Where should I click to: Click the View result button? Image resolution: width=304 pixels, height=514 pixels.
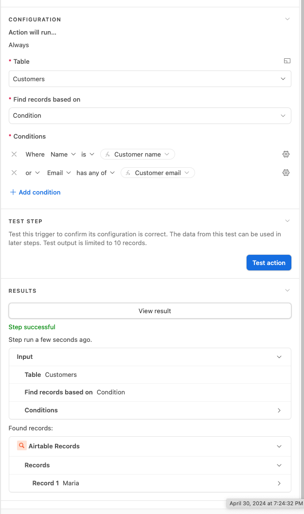click(x=150, y=311)
